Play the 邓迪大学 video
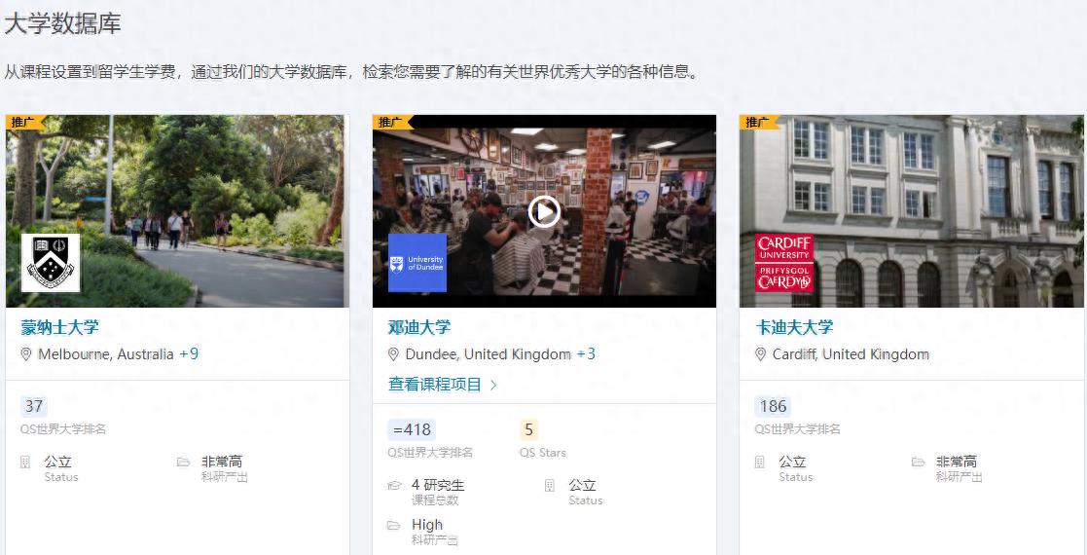1087x555 pixels. pyautogui.click(x=544, y=211)
